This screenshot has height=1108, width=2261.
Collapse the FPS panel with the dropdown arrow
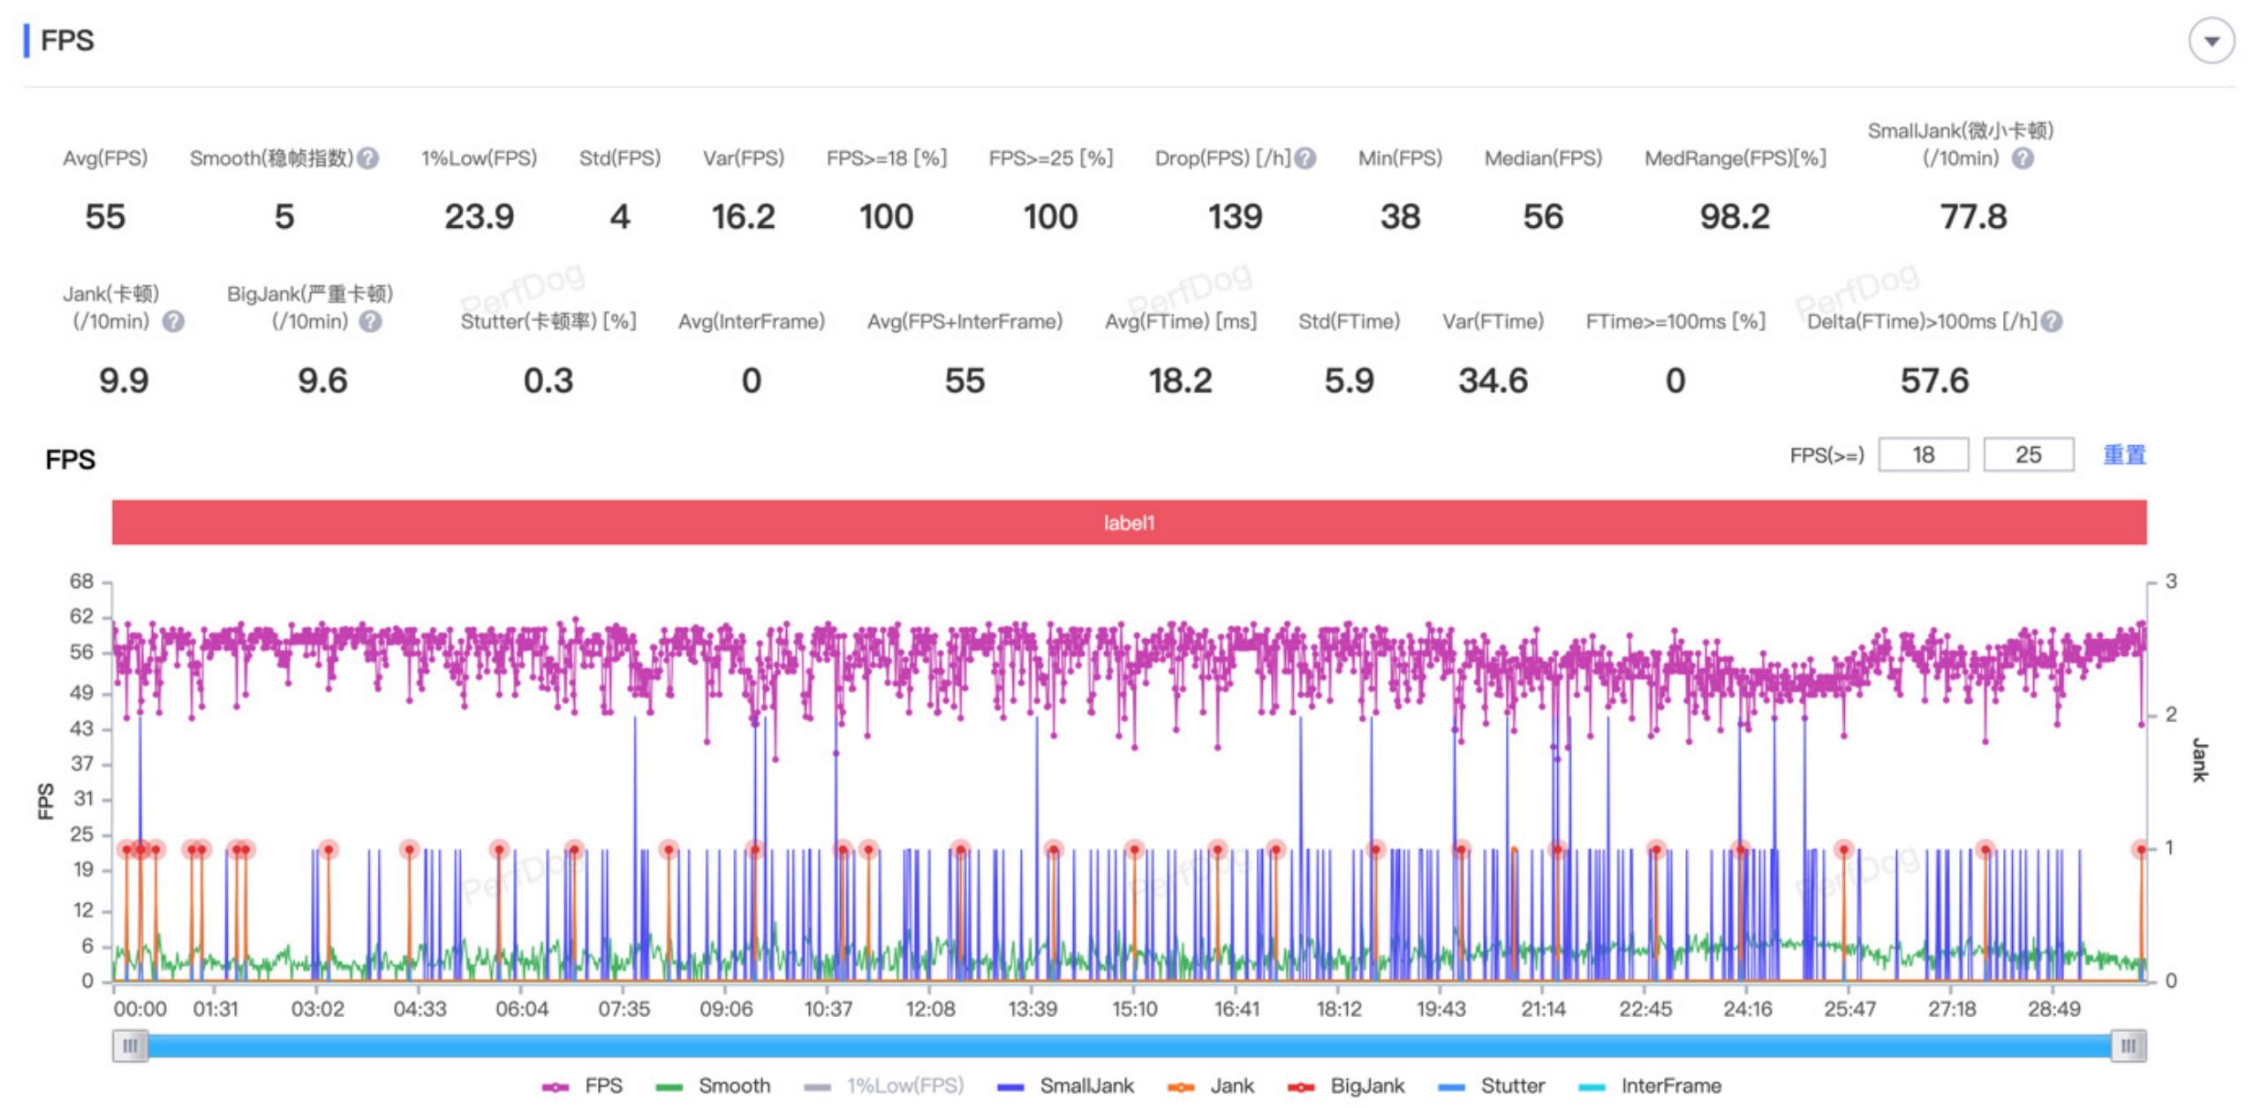click(x=2211, y=41)
